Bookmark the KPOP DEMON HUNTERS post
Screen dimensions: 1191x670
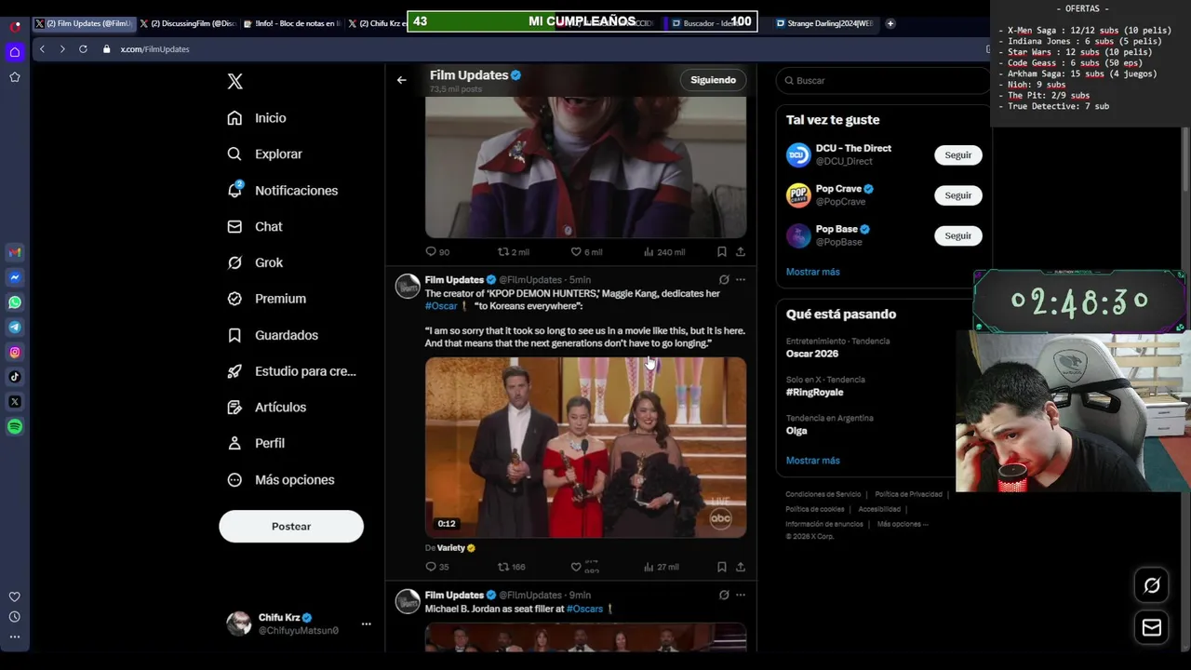click(x=721, y=567)
